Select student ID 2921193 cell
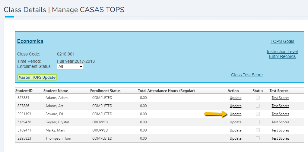Viewport: 308px width, 152px height. (24, 114)
